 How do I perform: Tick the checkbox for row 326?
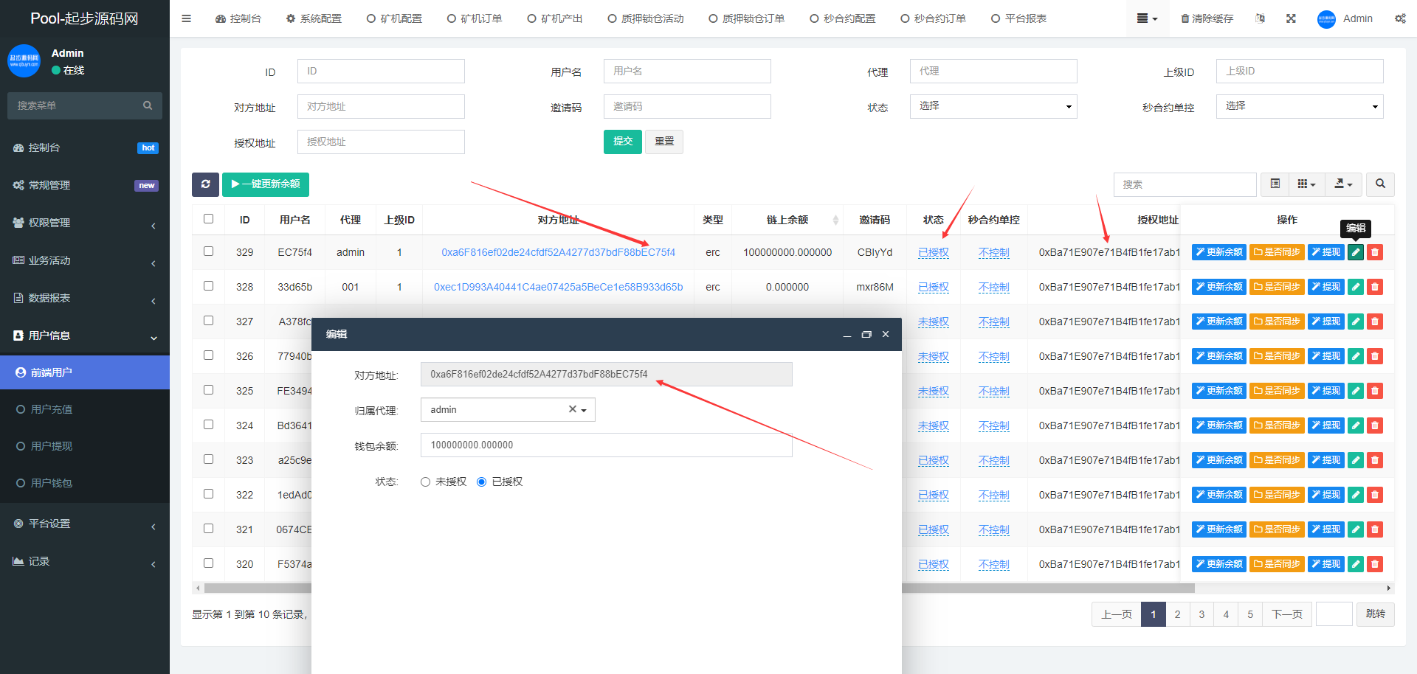[x=209, y=355]
